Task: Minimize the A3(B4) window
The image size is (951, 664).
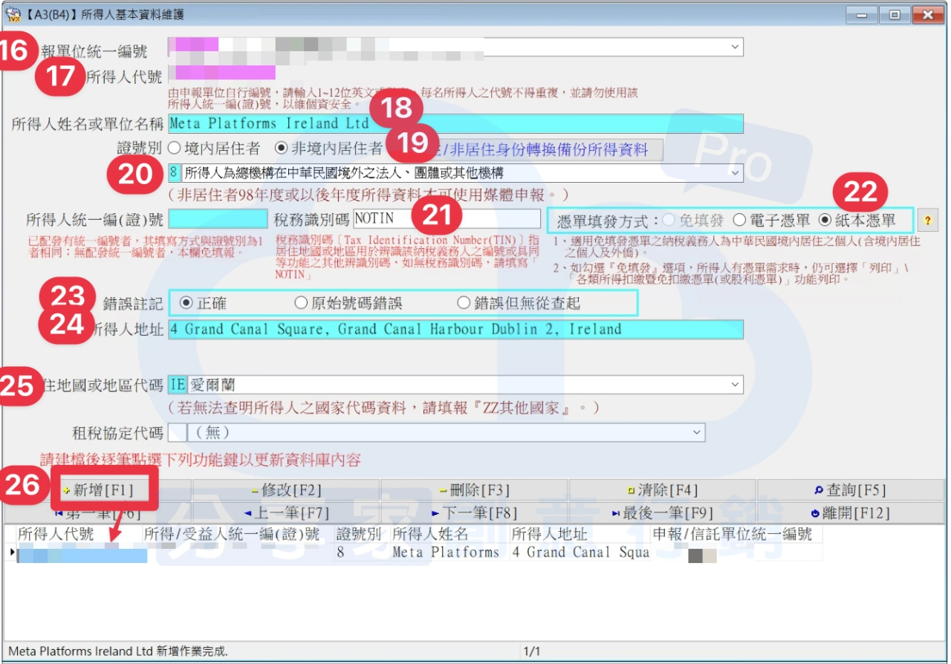Action: point(862,14)
